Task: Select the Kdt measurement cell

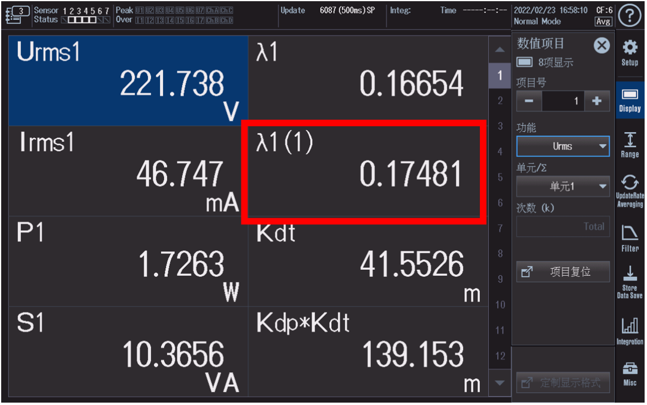Action: click(368, 261)
